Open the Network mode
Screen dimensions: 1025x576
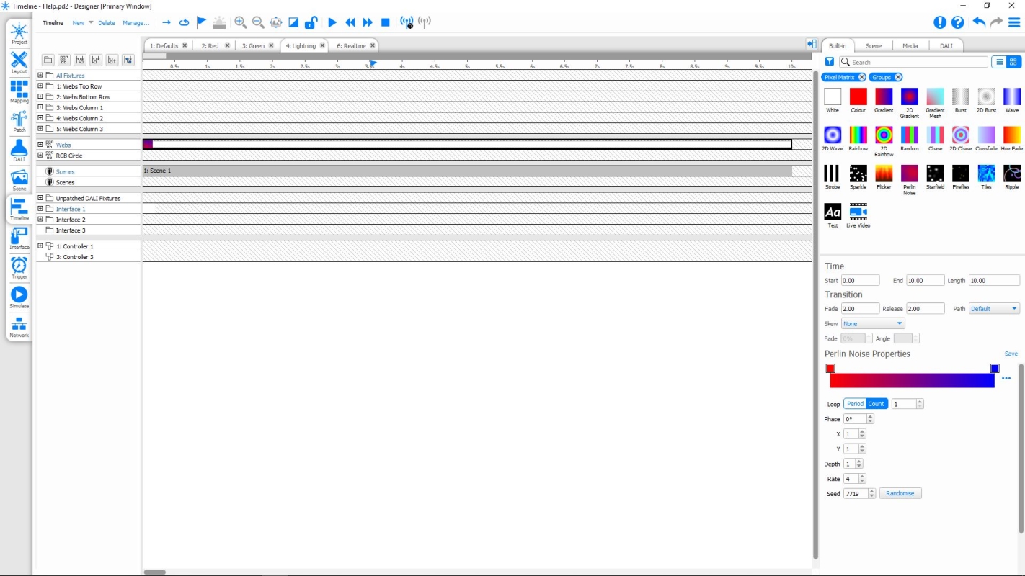[x=19, y=326]
